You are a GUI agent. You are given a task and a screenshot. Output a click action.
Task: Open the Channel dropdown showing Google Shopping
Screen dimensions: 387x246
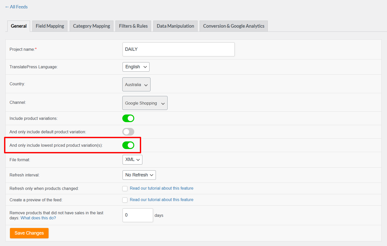coord(145,103)
